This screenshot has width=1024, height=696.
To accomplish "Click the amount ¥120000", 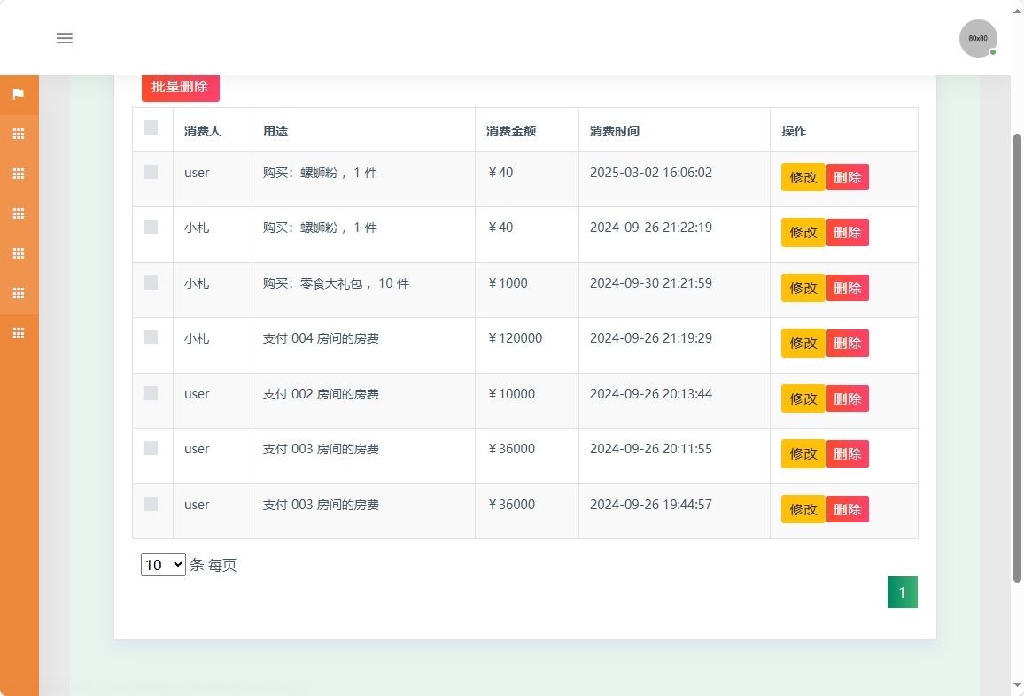I will pyautogui.click(x=515, y=338).
